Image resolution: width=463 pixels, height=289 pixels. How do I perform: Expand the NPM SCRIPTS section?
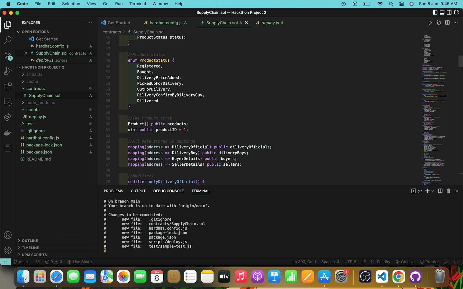[x=34, y=255]
